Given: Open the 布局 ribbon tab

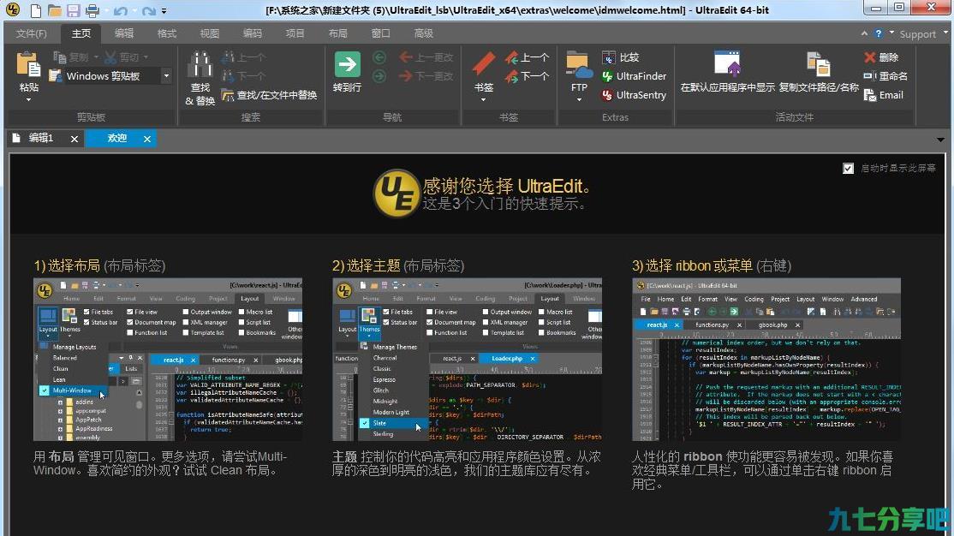Looking at the screenshot, I should (x=337, y=33).
